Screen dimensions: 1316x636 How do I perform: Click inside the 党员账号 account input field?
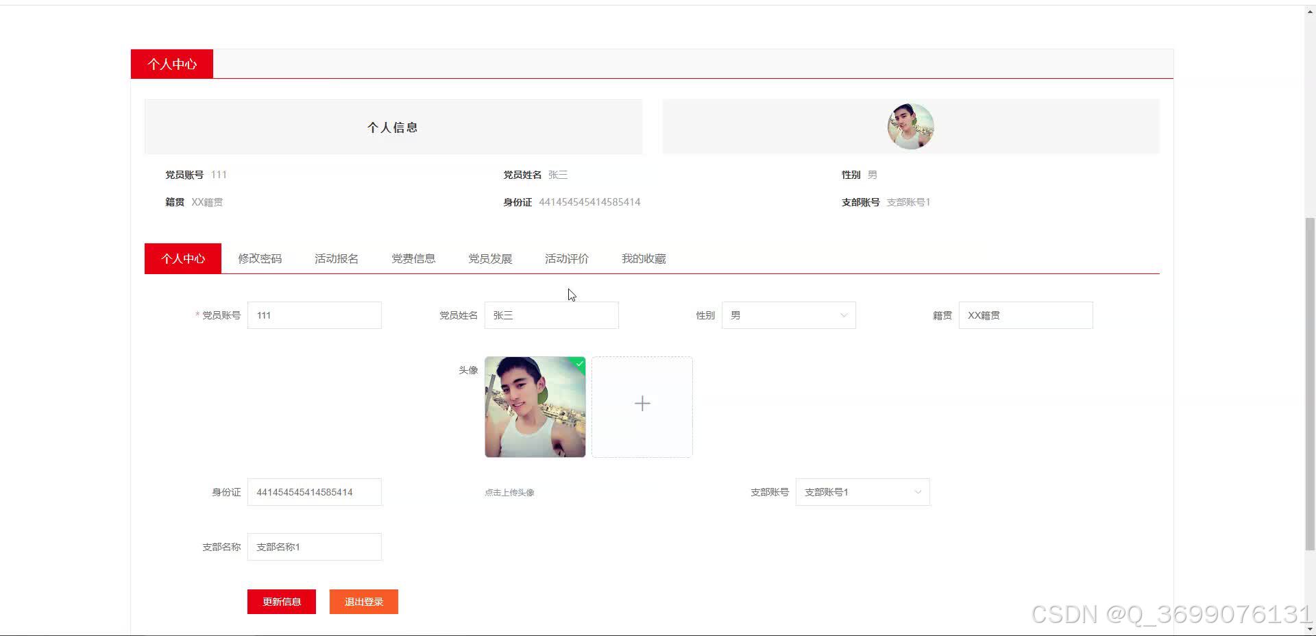pyautogui.click(x=314, y=315)
